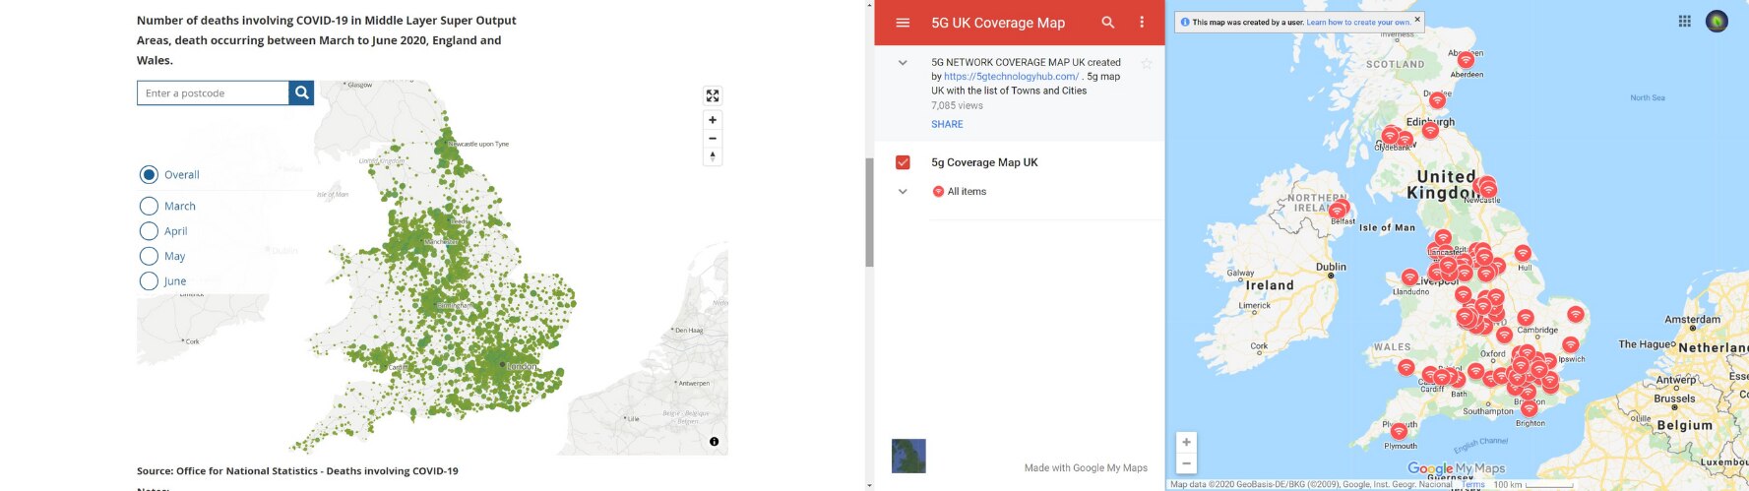Zoom out on the COVID deaths map

coord(713,139)
